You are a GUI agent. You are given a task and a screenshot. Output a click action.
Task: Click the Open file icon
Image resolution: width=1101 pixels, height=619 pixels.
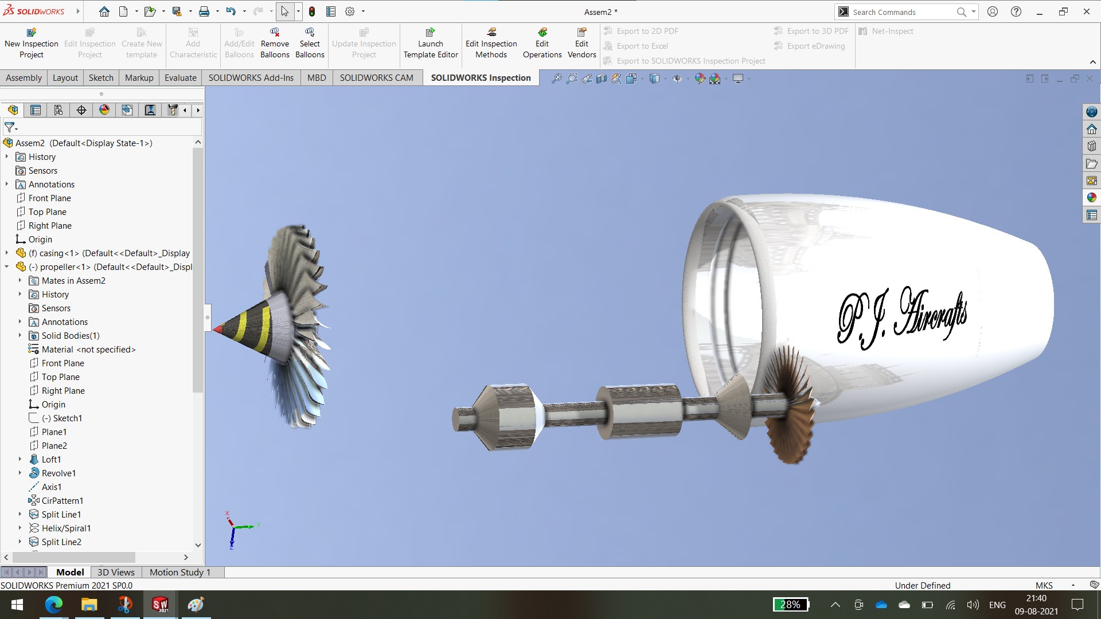click(x=150, y=11)
